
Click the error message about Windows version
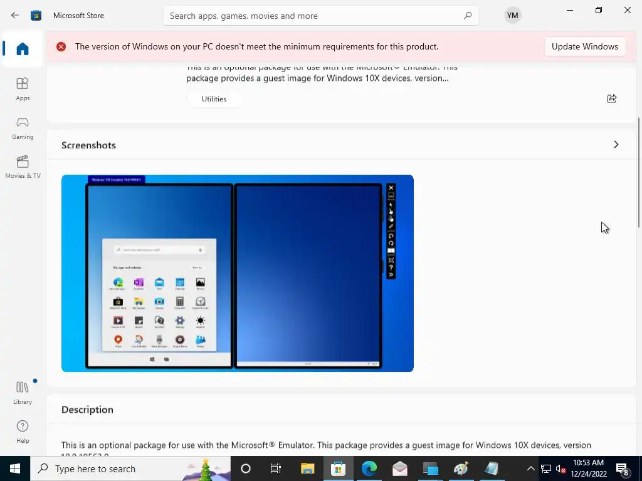click(x=256, y=46)
